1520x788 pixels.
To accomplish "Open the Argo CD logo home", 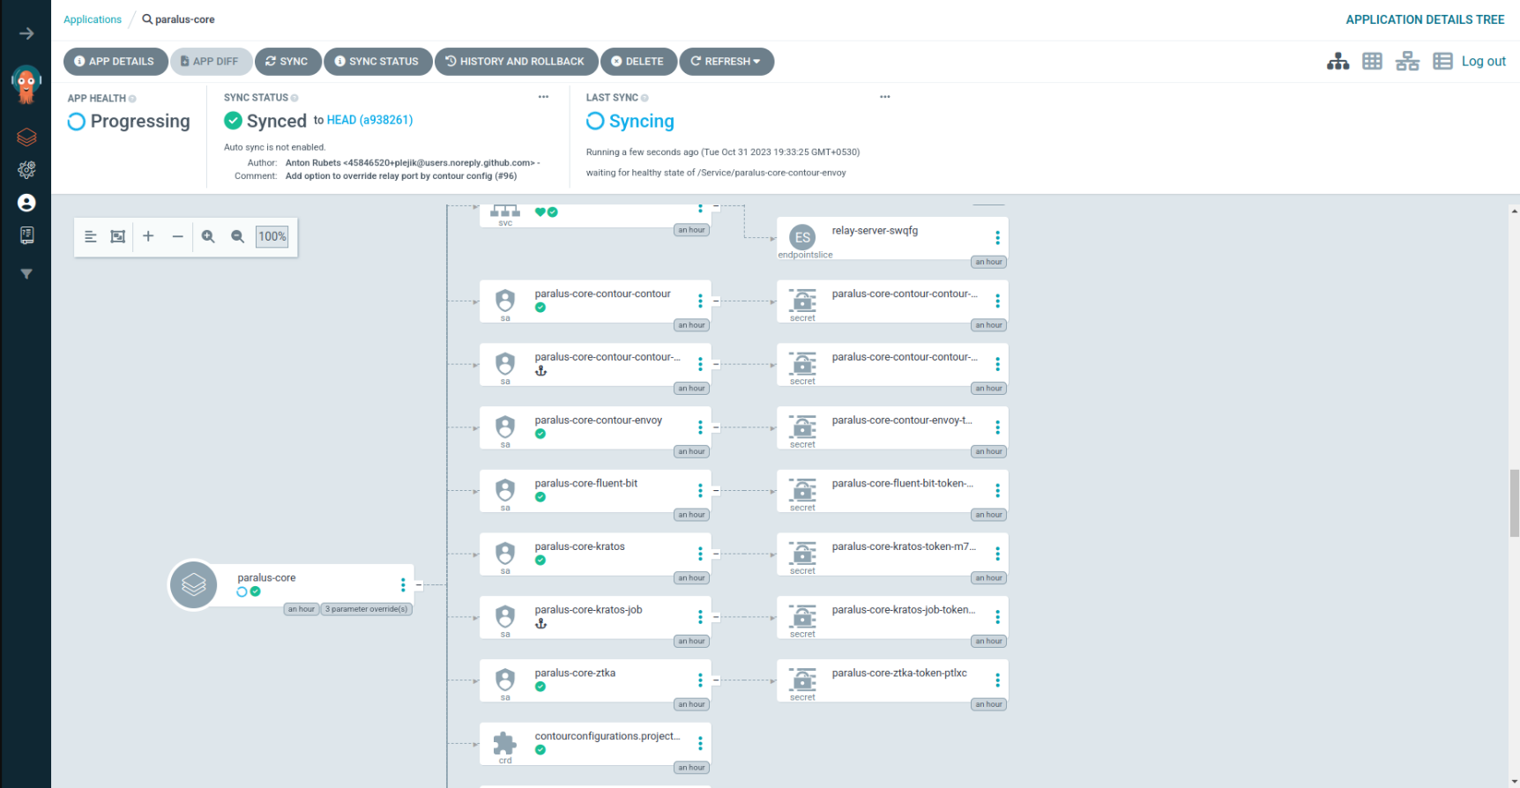I will coord(26,85).
